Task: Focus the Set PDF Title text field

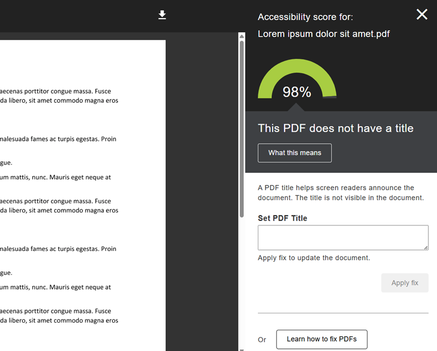Action: (342, 238)
